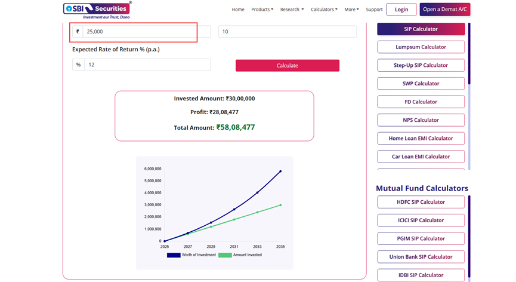Click the Mutual Fund Calculators list scrollbar

point(469,237)
